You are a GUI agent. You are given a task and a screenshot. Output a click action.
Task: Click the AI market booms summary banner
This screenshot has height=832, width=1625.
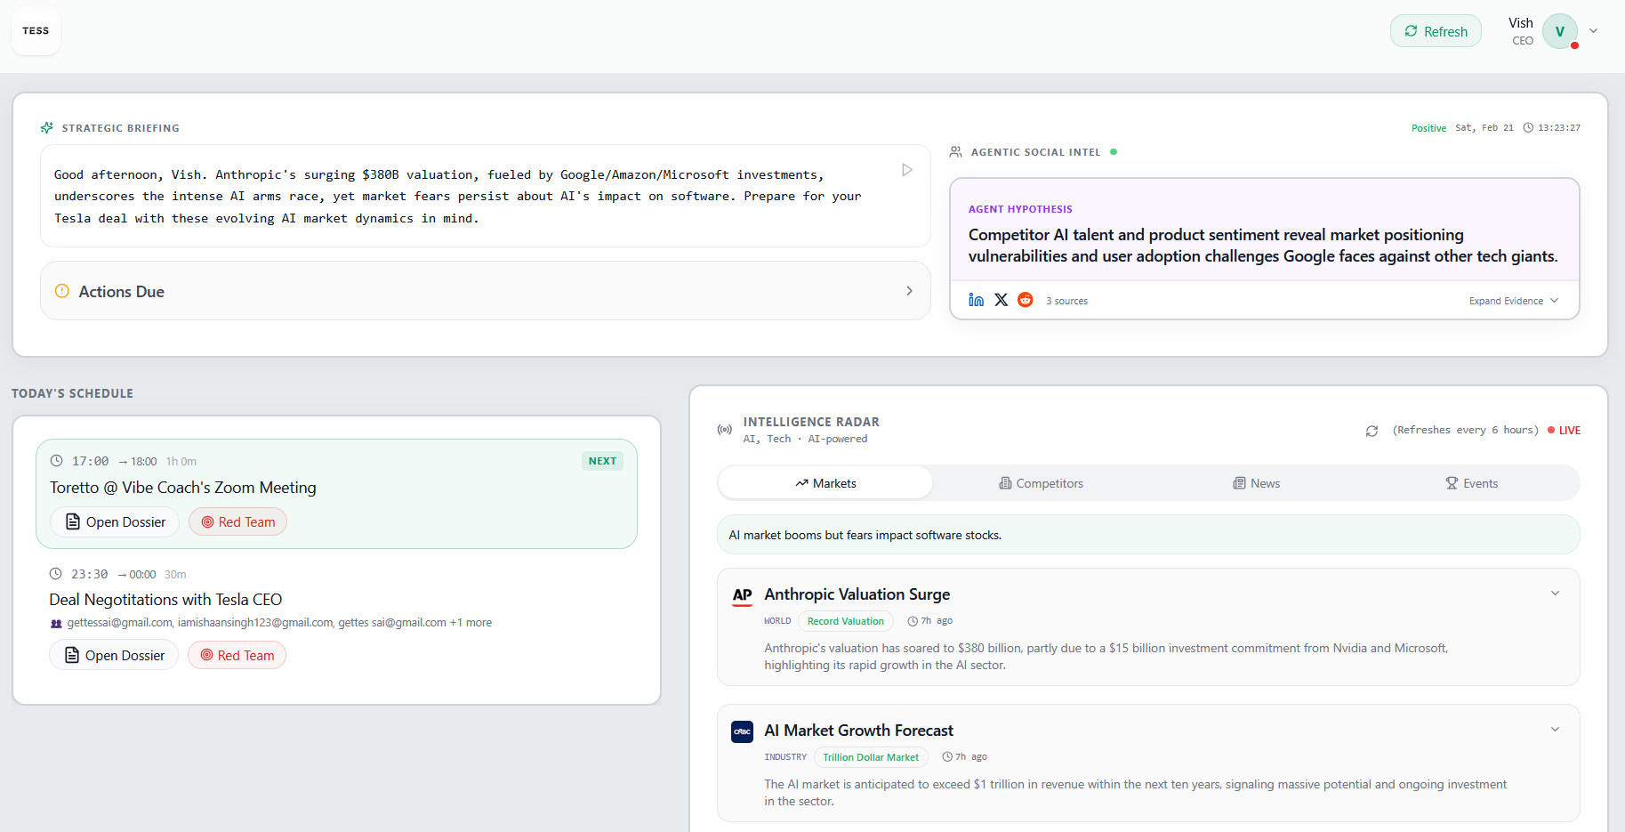1148,535
